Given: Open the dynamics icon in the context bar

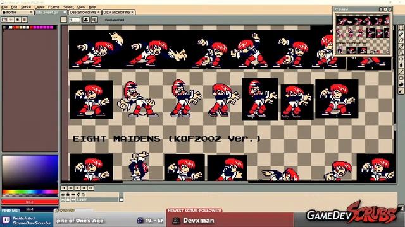Looking at the screenshot, I should click(94, 20).
